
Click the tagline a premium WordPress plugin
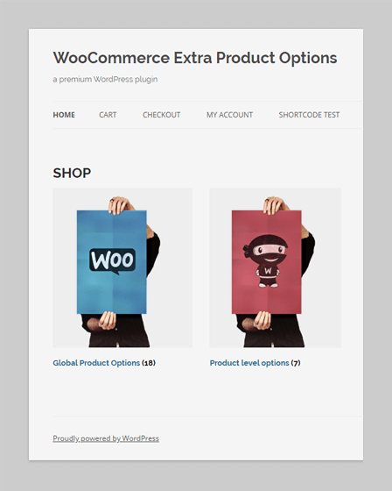pyautogui.click(x=105, y=80)
